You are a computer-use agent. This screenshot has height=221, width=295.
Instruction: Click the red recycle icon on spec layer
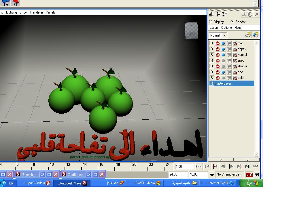pos(218,60)
